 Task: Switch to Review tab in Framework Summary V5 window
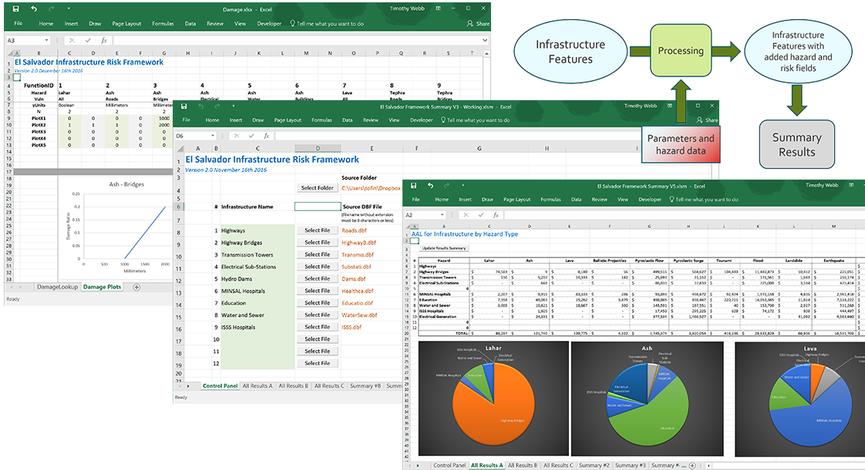[x=600, y=200]
